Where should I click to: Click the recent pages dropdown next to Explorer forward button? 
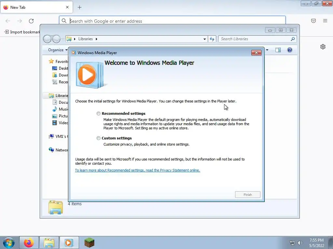point(63,39)
